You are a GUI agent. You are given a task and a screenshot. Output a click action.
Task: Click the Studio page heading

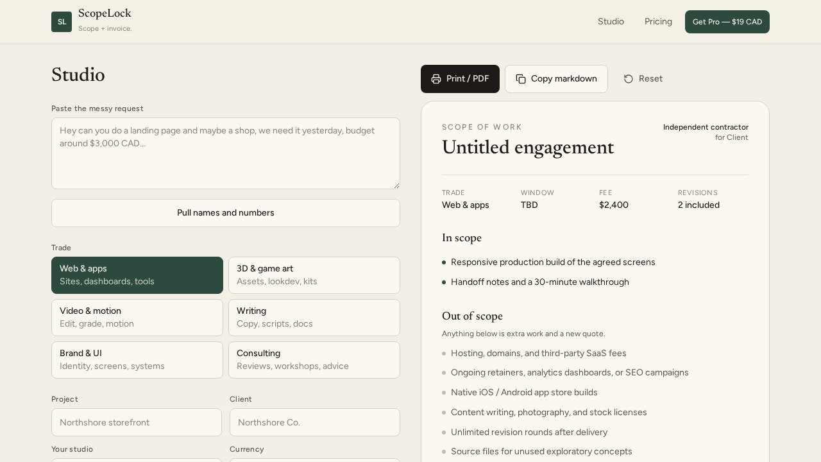pyautogui.click(x=78, y=75)
